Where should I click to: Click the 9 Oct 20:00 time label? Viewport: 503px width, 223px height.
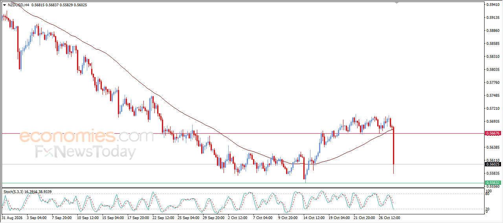(288, 217)
